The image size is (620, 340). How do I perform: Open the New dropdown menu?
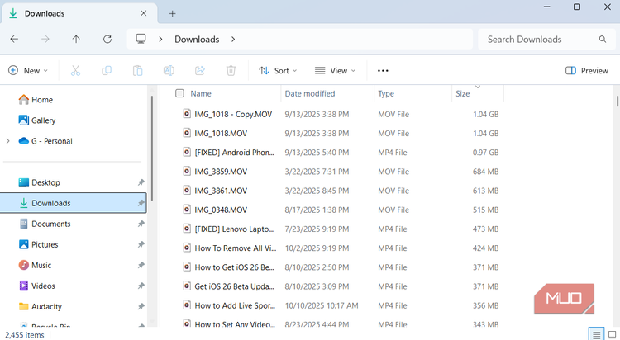[x=28, y=71]
